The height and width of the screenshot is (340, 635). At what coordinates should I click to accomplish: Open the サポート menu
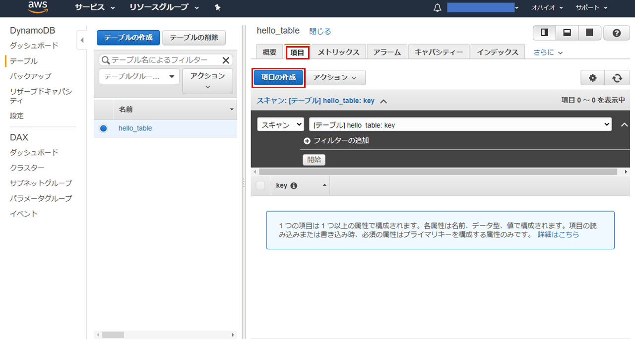pyautogui.click(x=591, y=7)
